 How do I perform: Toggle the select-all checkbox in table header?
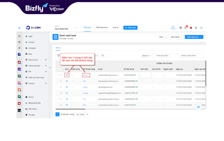[x=59, y=69]
